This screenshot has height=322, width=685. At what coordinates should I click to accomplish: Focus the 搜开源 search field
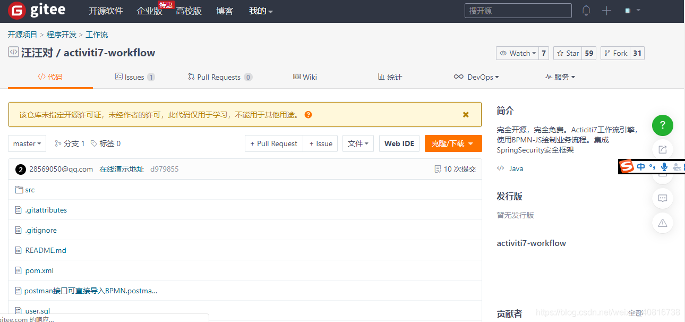(x=518, y=11)
